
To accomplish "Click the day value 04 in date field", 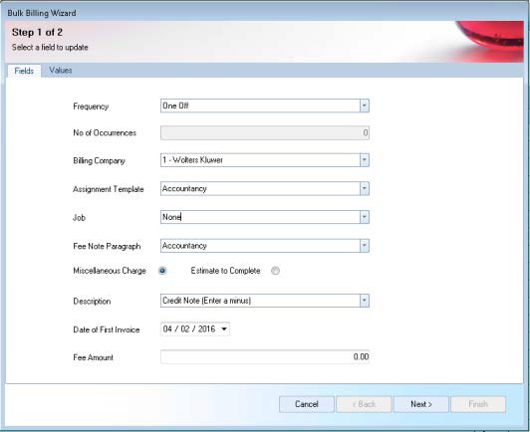I will pos(167,329).
